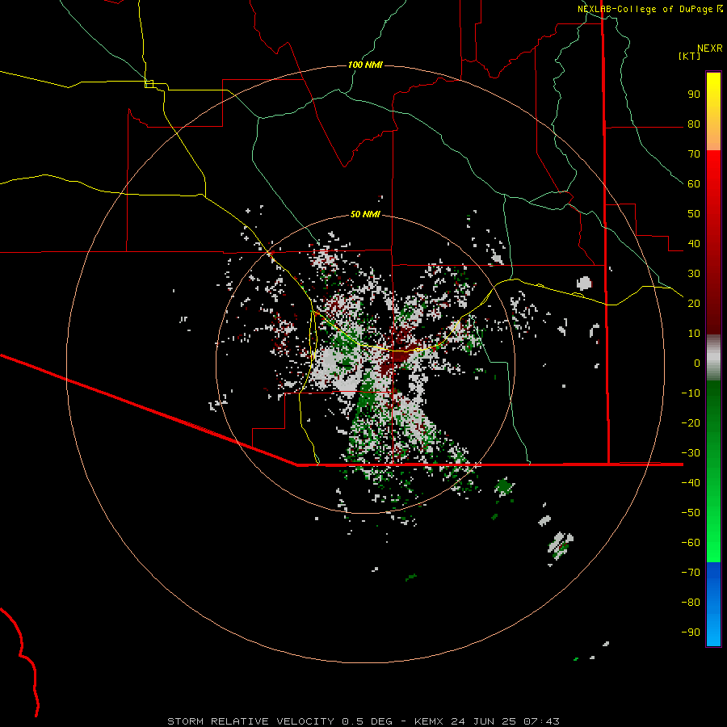Pick the blue segment of the color bar
The image size is (727, 727).
point(713,604)
